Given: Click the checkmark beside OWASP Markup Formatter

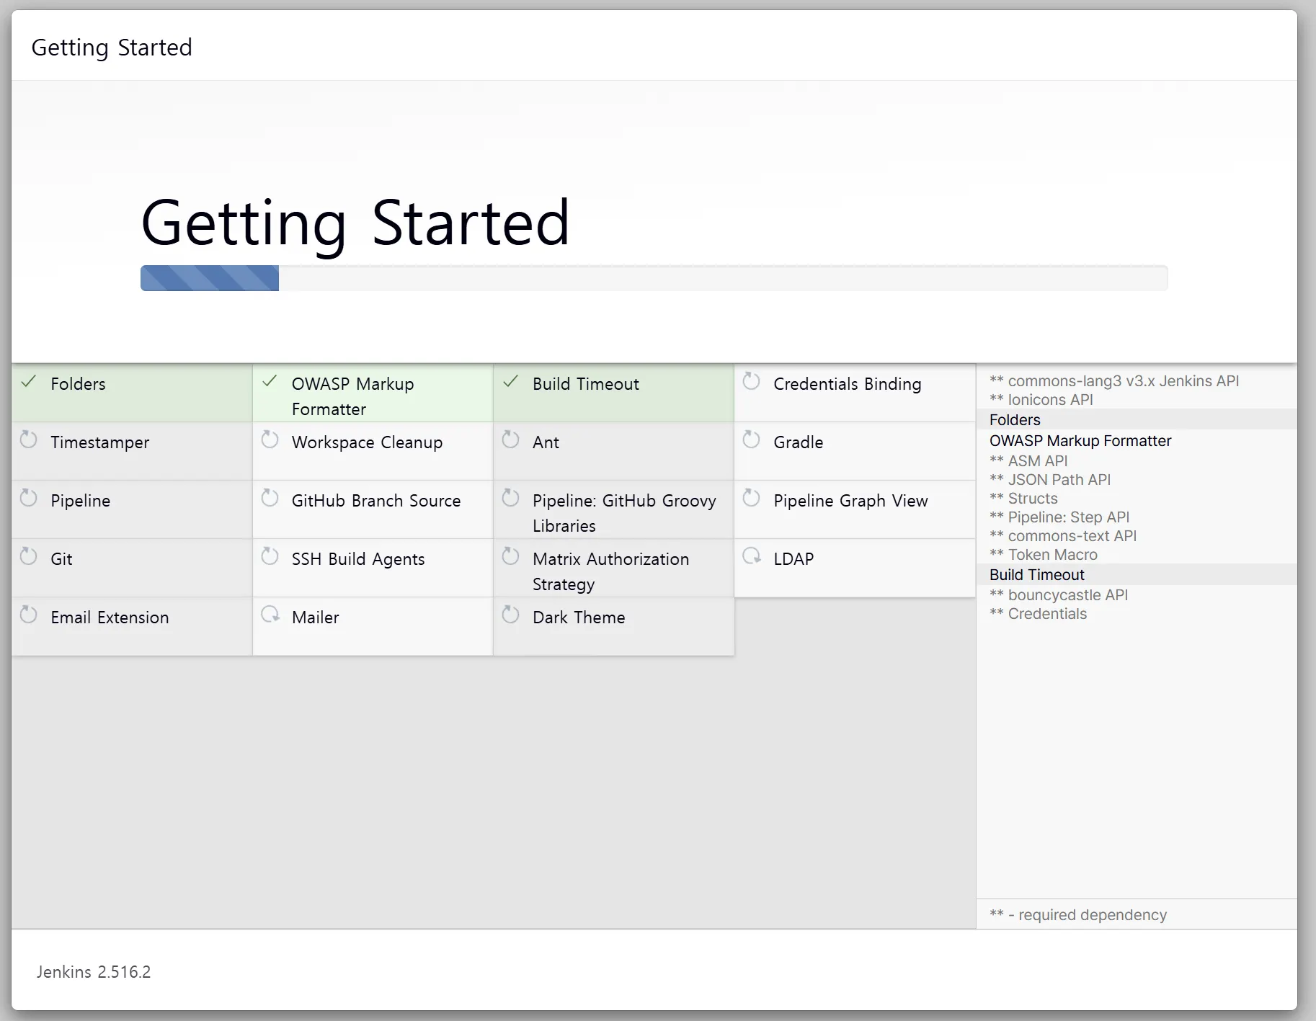Looking at the screenshot, I should (x=270, y=382).
